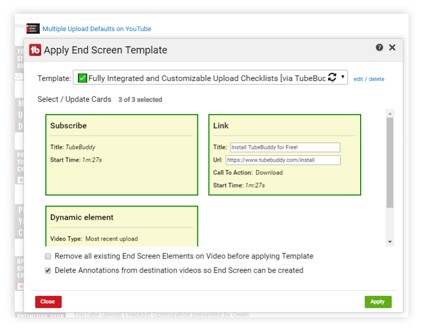The width and height of the screenshot is (432, 333).
Task: Close dialog using the X icon
Action: click(x=392, y=47)
